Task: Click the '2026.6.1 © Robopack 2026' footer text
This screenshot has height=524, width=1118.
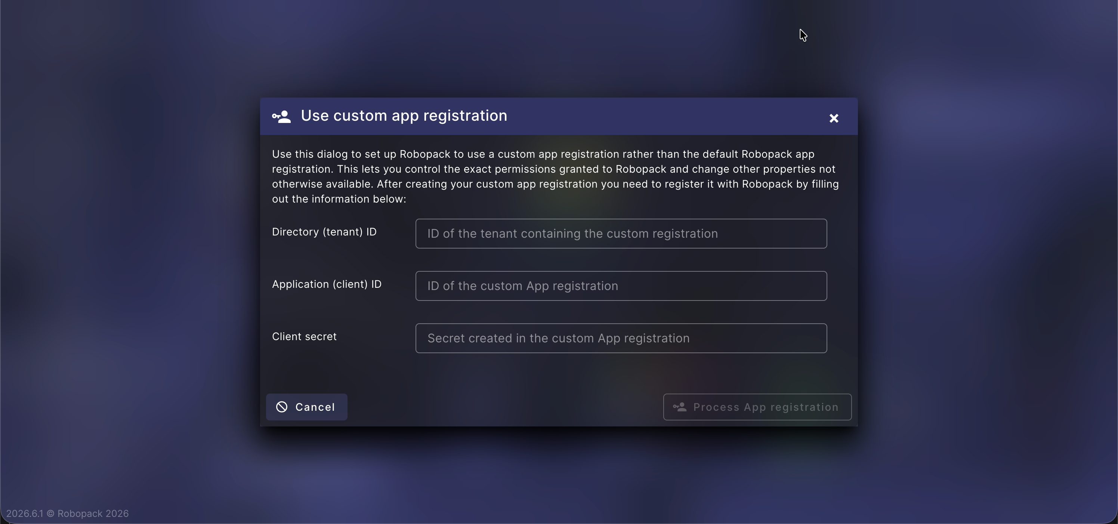Action: [67, 513]
